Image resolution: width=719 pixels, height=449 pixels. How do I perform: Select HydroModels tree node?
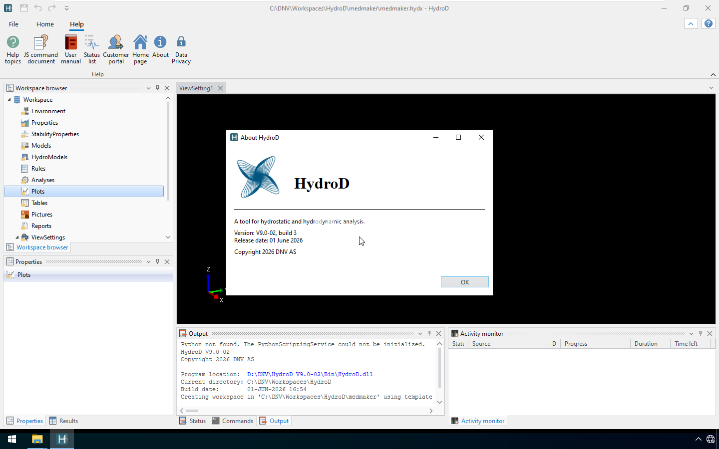point(49,157)
